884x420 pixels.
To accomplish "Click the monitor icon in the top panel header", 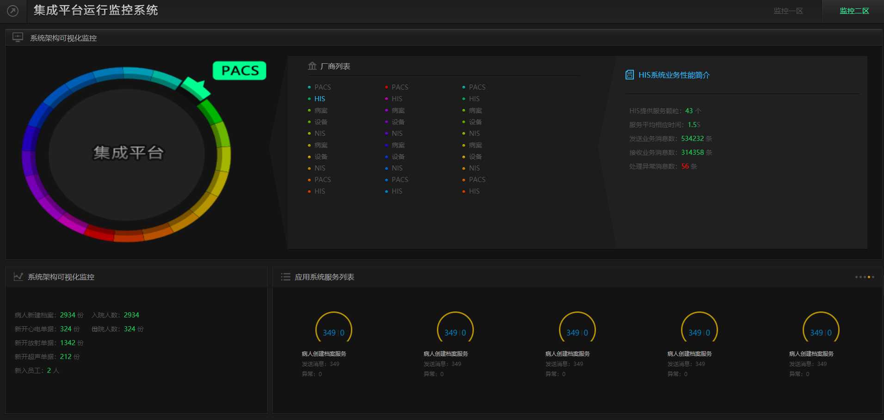I will click(x=18, y=37).
